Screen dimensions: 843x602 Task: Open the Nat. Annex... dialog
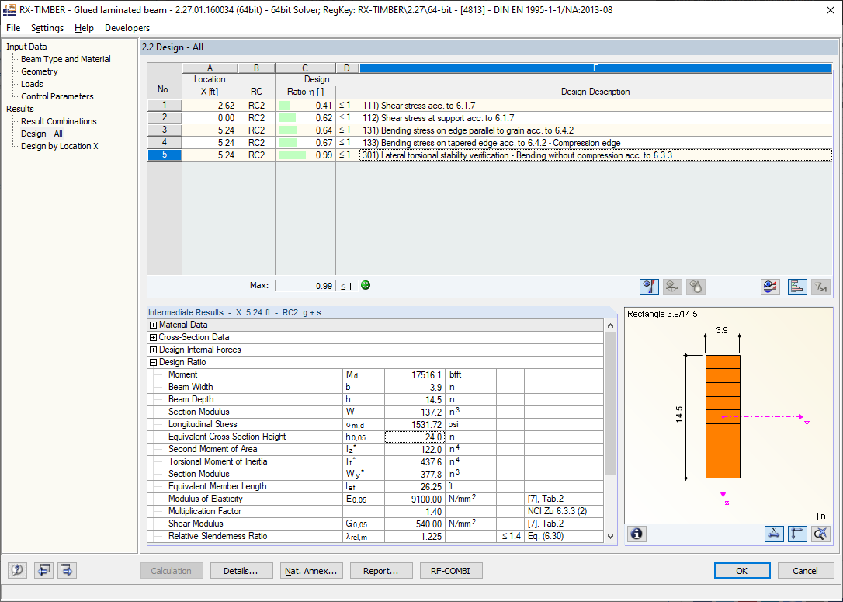(x=311, y=571)
